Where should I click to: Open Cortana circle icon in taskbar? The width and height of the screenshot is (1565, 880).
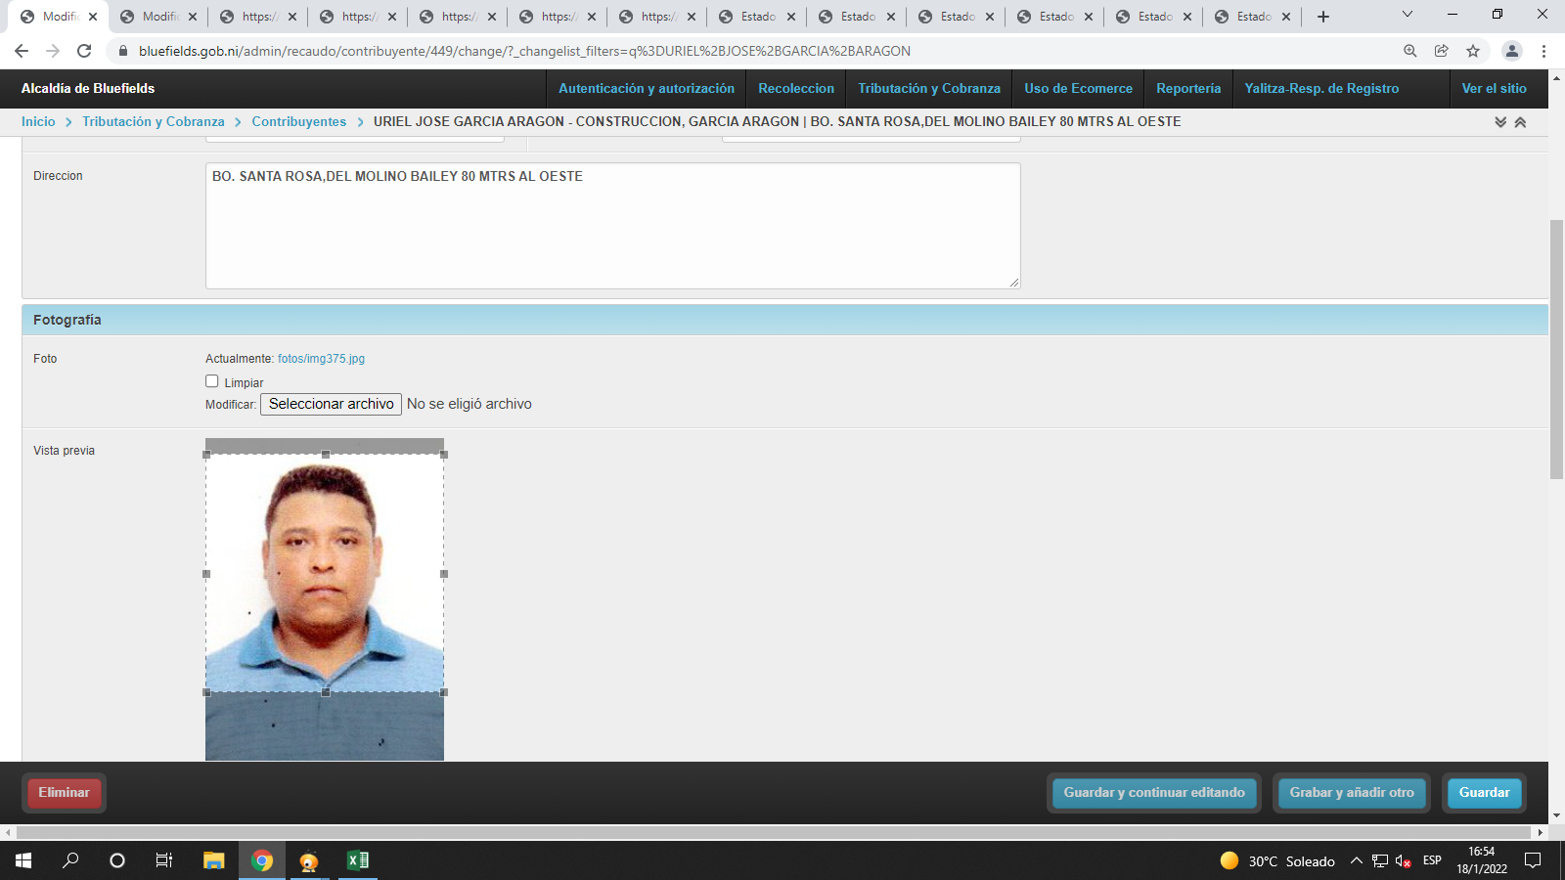point(117,860)
